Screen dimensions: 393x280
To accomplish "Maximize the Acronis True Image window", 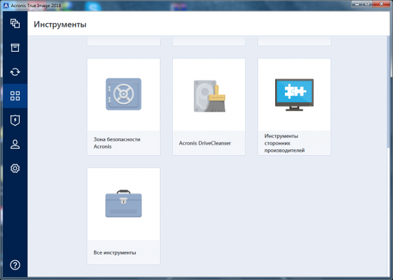I will [371, 5].
